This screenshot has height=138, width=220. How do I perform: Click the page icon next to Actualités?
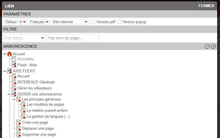click(x=14, y=59)
